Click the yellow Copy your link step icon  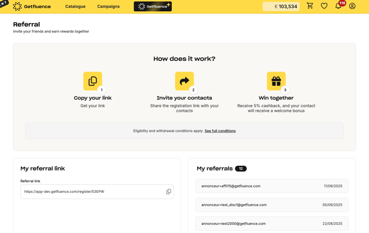tap(93, 81)
